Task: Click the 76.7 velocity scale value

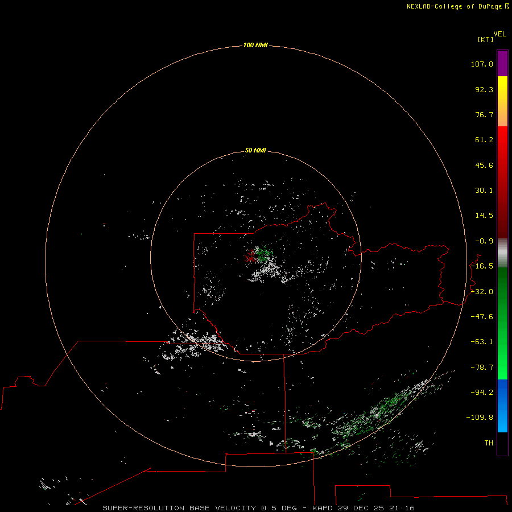Action: (484, 114)
